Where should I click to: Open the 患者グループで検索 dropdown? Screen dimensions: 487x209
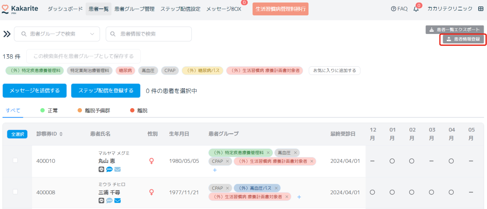point(57,34)
